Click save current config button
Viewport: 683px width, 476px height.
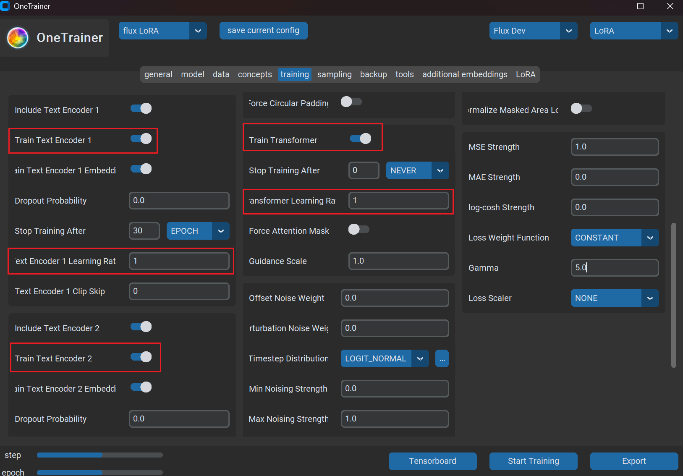click(x=264, y=31)
